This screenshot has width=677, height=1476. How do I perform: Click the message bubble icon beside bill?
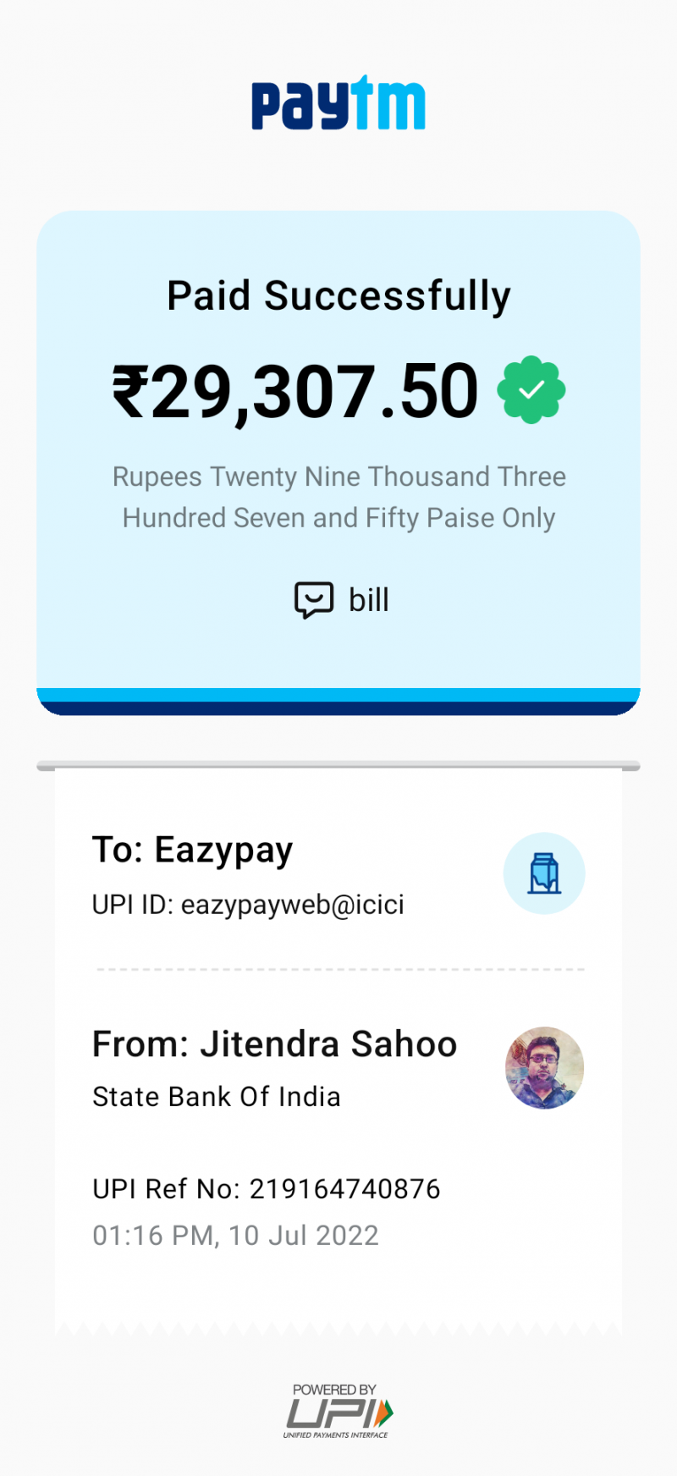point(313,600)
